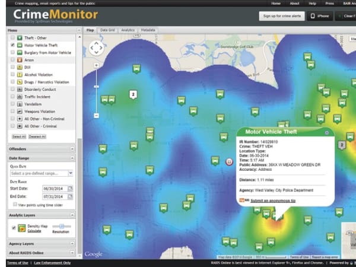356x267 pixels.
Task: Click the cluster marker labeled 2
Action: click(133, 94)
